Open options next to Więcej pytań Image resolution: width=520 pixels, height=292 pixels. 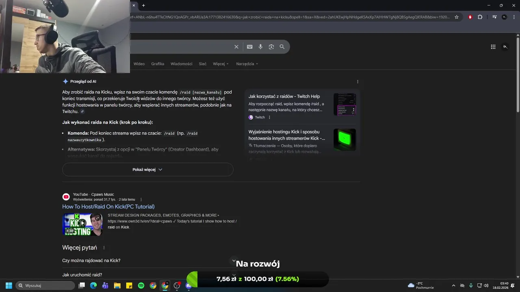pos(104,248)
